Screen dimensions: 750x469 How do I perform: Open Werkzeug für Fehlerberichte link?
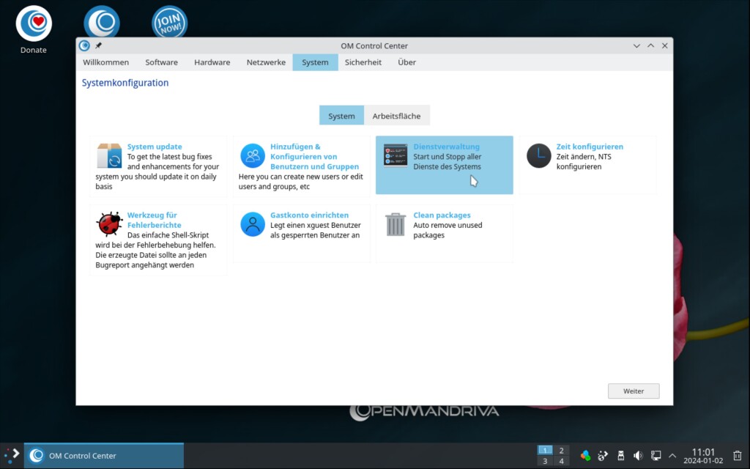pos(154,220)
